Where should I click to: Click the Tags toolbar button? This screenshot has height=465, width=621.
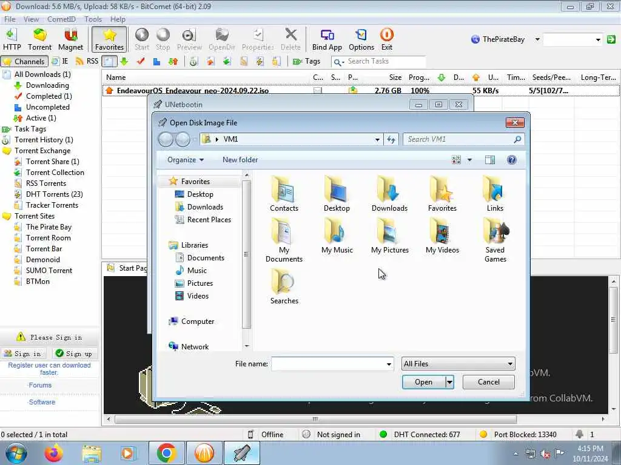coord(306,61)
